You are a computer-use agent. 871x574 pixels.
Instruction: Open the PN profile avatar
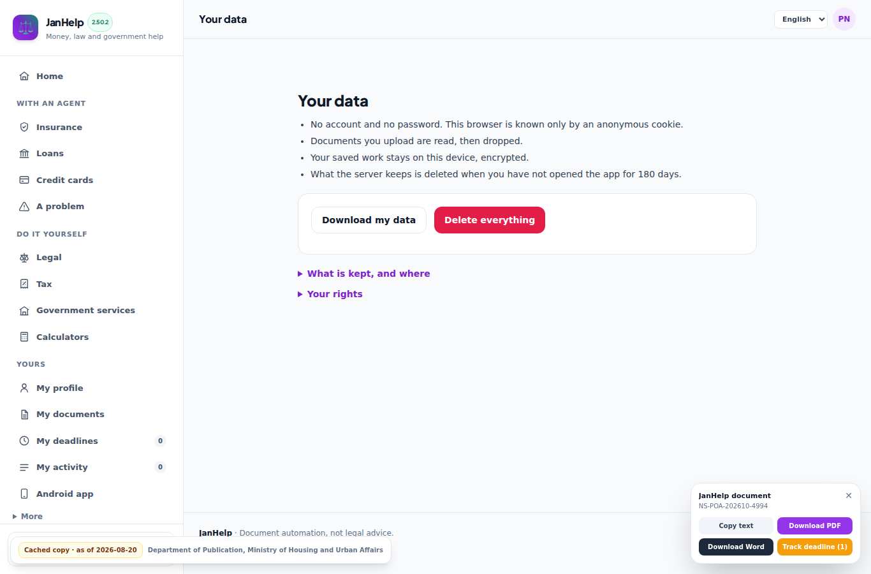[x=844, y=19]
